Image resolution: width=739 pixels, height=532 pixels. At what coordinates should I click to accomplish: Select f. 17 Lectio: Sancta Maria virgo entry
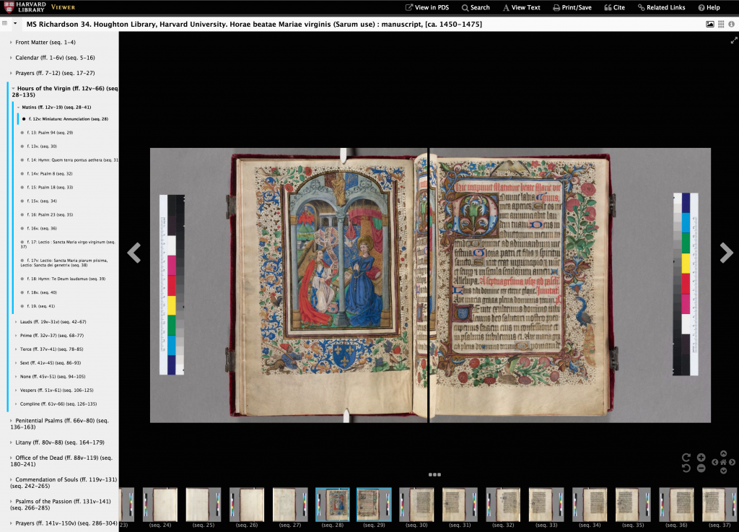tap(68, 244)
